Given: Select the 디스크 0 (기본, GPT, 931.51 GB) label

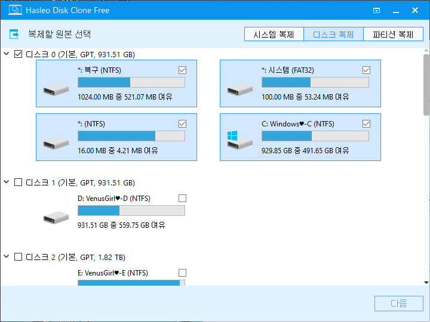Looking at the screenshot, I should click(80, 54).
